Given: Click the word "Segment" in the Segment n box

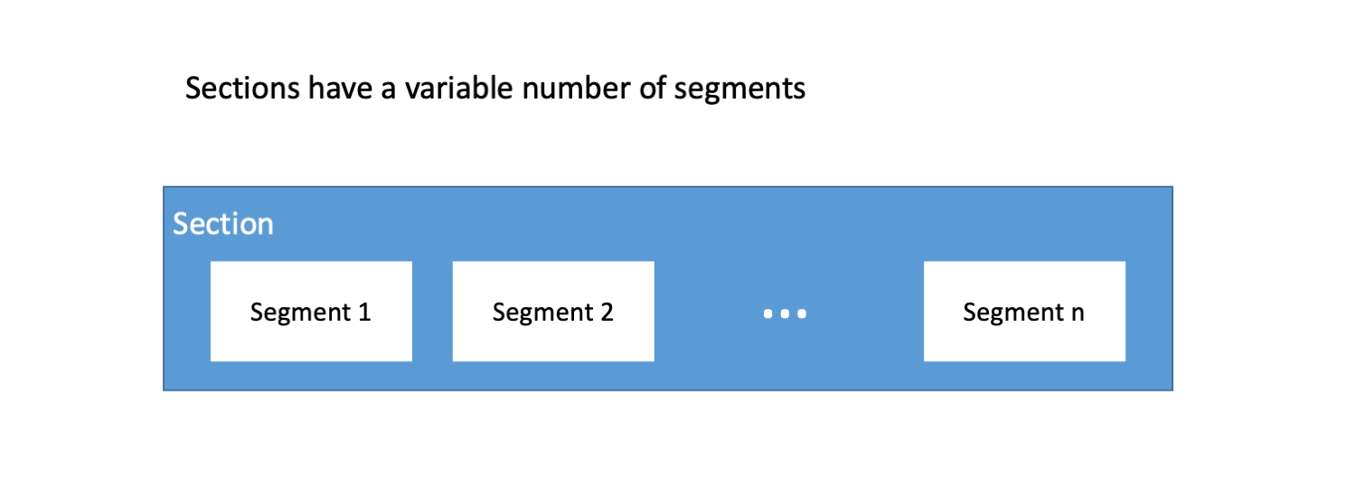Looking at the screenshot, I should [x=1013, y=313].
